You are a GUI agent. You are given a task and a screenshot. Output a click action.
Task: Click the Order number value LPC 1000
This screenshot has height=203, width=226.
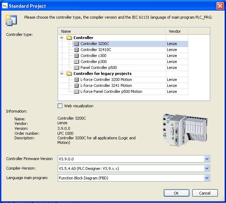(65, 133)
